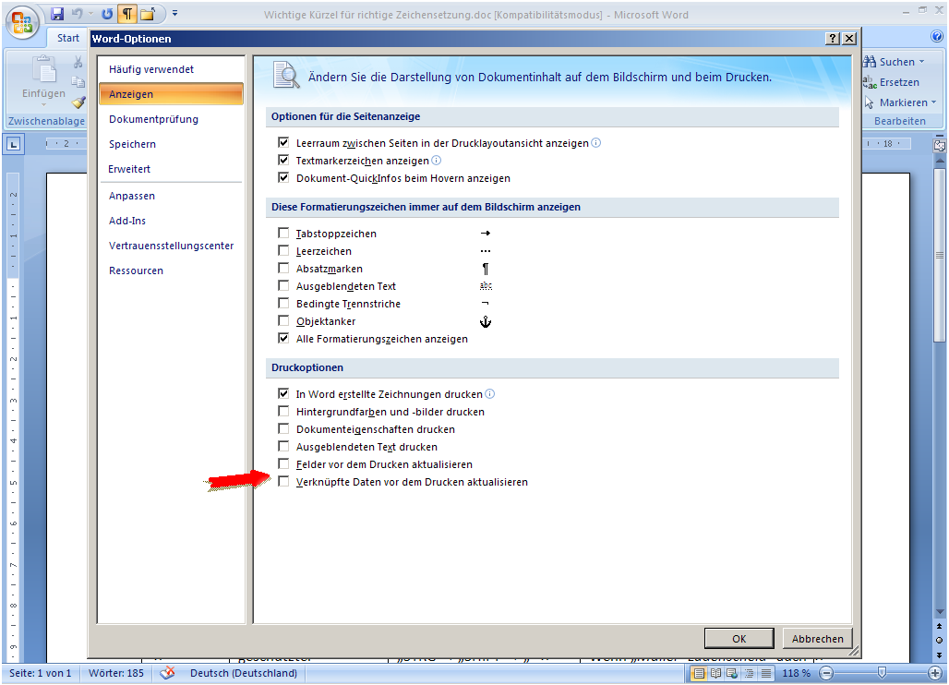Click the open folder icon in the quick access toolbar

[148, 13]
